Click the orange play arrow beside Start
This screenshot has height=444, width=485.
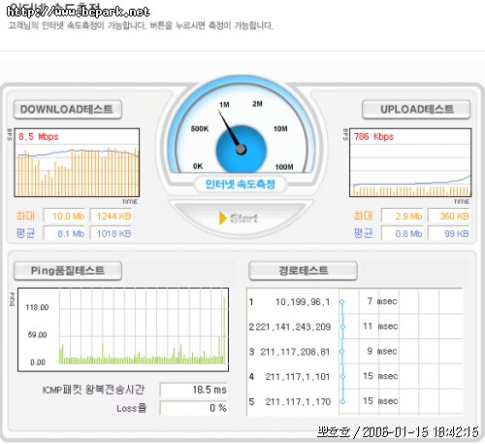click(x=223, y=218)
